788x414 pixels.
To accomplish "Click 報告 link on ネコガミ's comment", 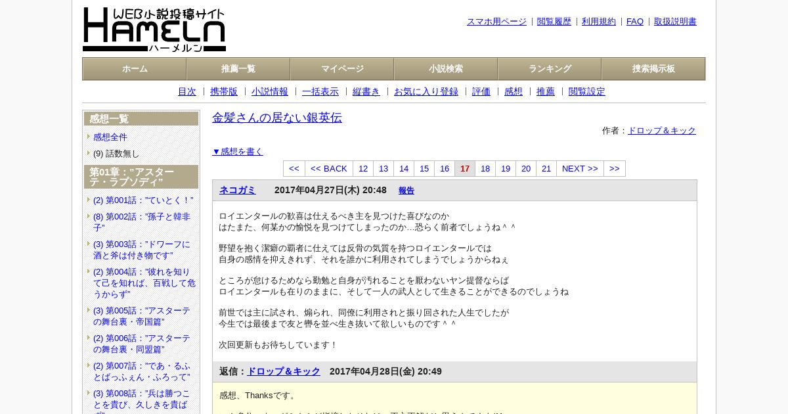I will pyautogui.click(x=406, y=191).
